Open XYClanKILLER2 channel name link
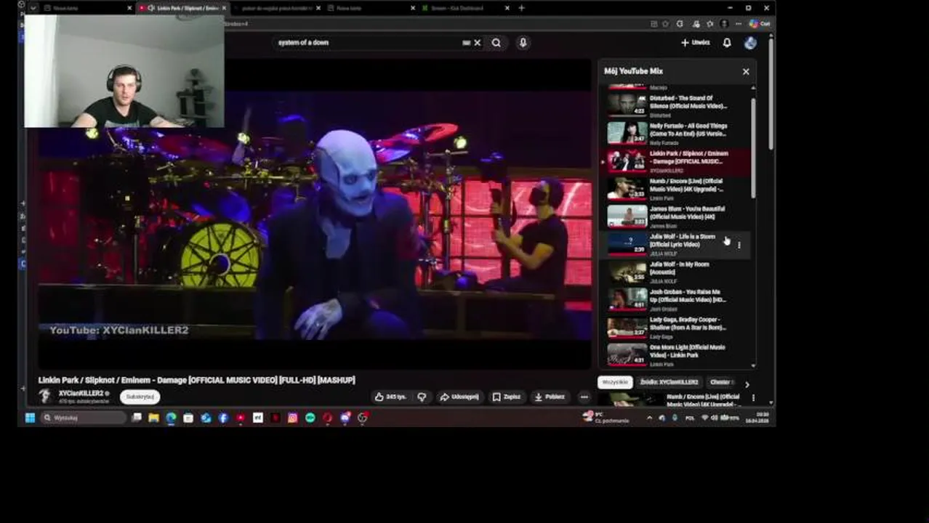This screenshot has height=523, width=929. 81,393
